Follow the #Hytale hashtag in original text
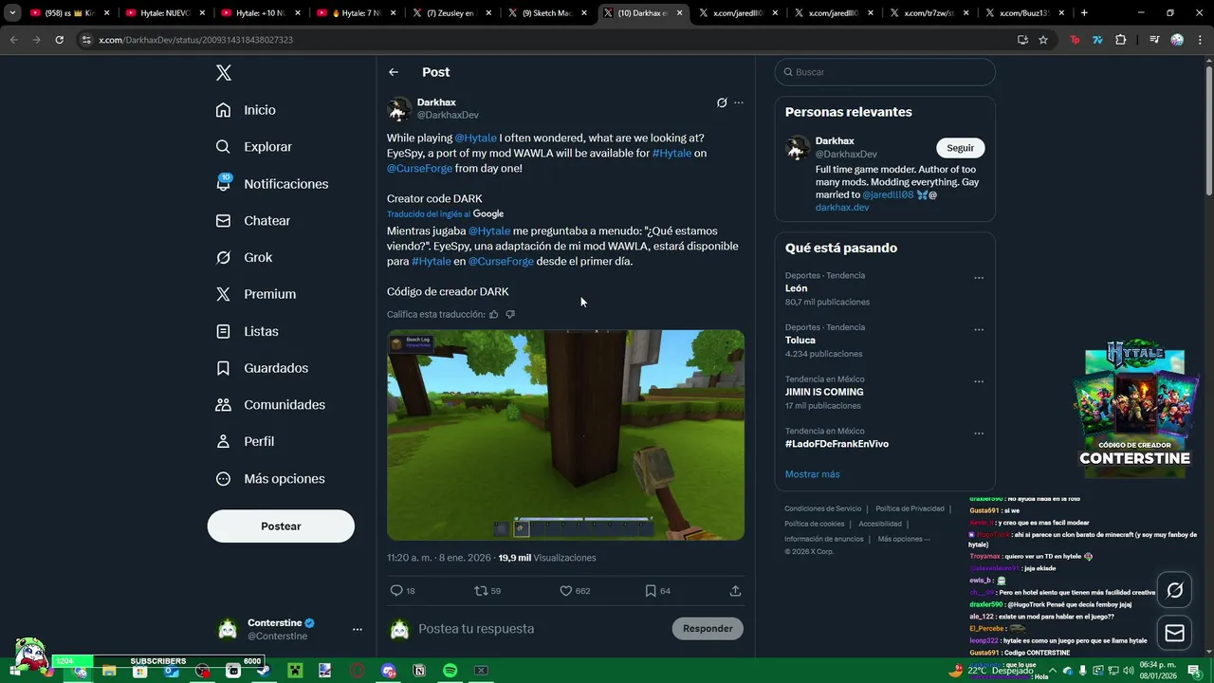This screenshot has height=683, width=1214. coord(671,153)
